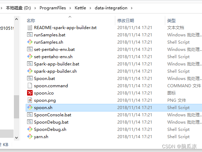Click the spoon.sh script icon
The image size is (202, 152).
pos(30,107)
